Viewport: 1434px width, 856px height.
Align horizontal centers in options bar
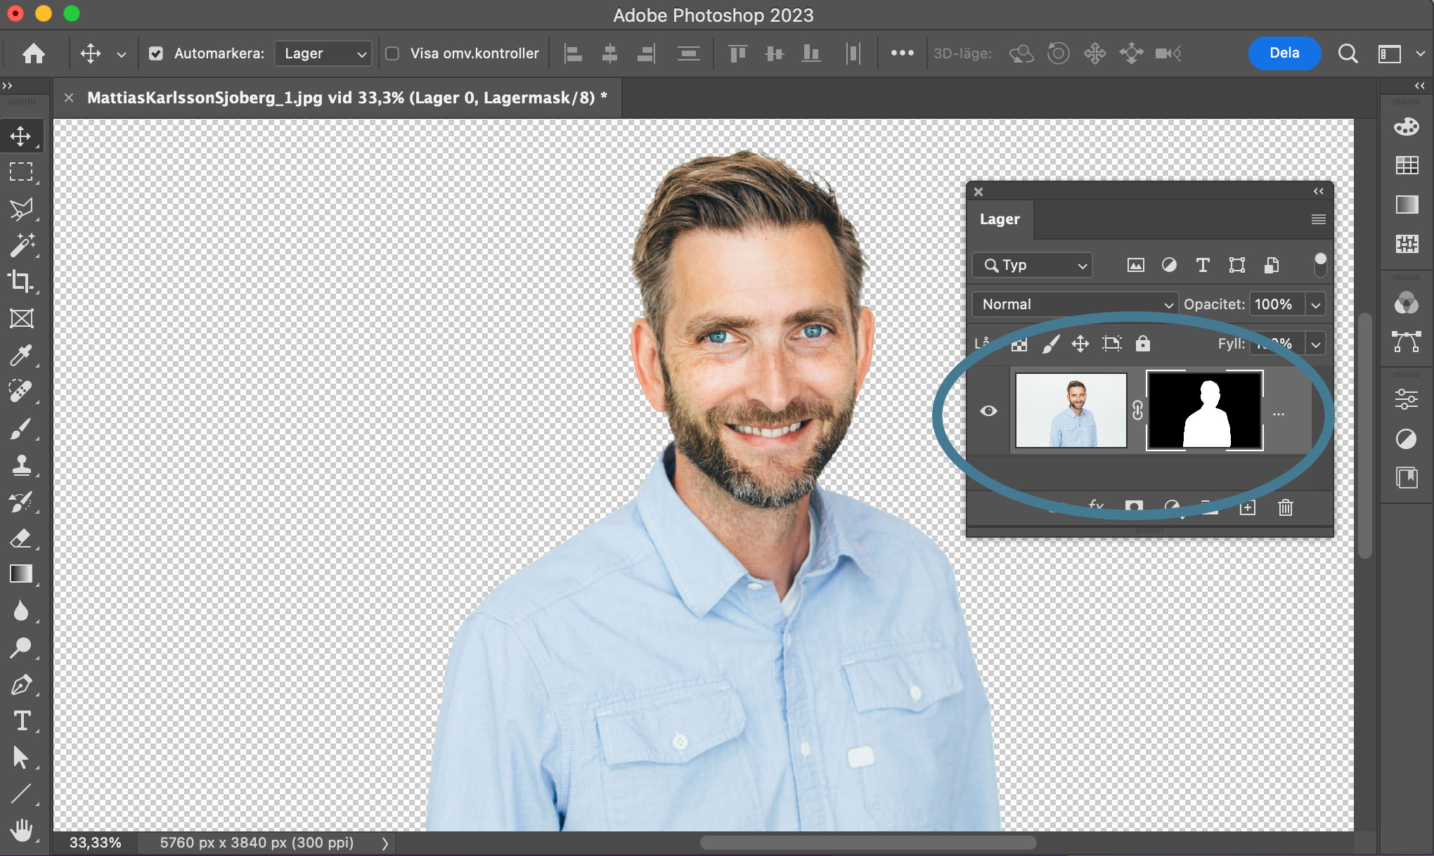(x=609, y=53)
